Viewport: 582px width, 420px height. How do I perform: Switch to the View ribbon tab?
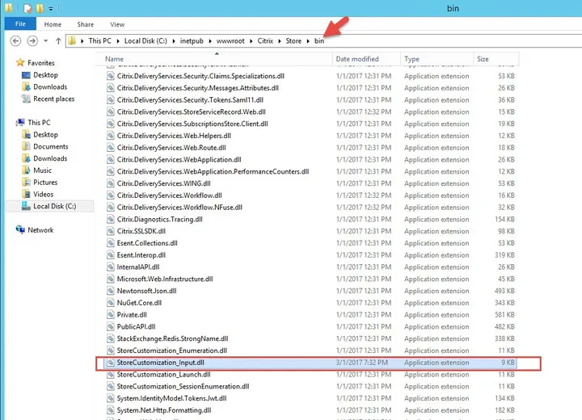coord(117,24)
